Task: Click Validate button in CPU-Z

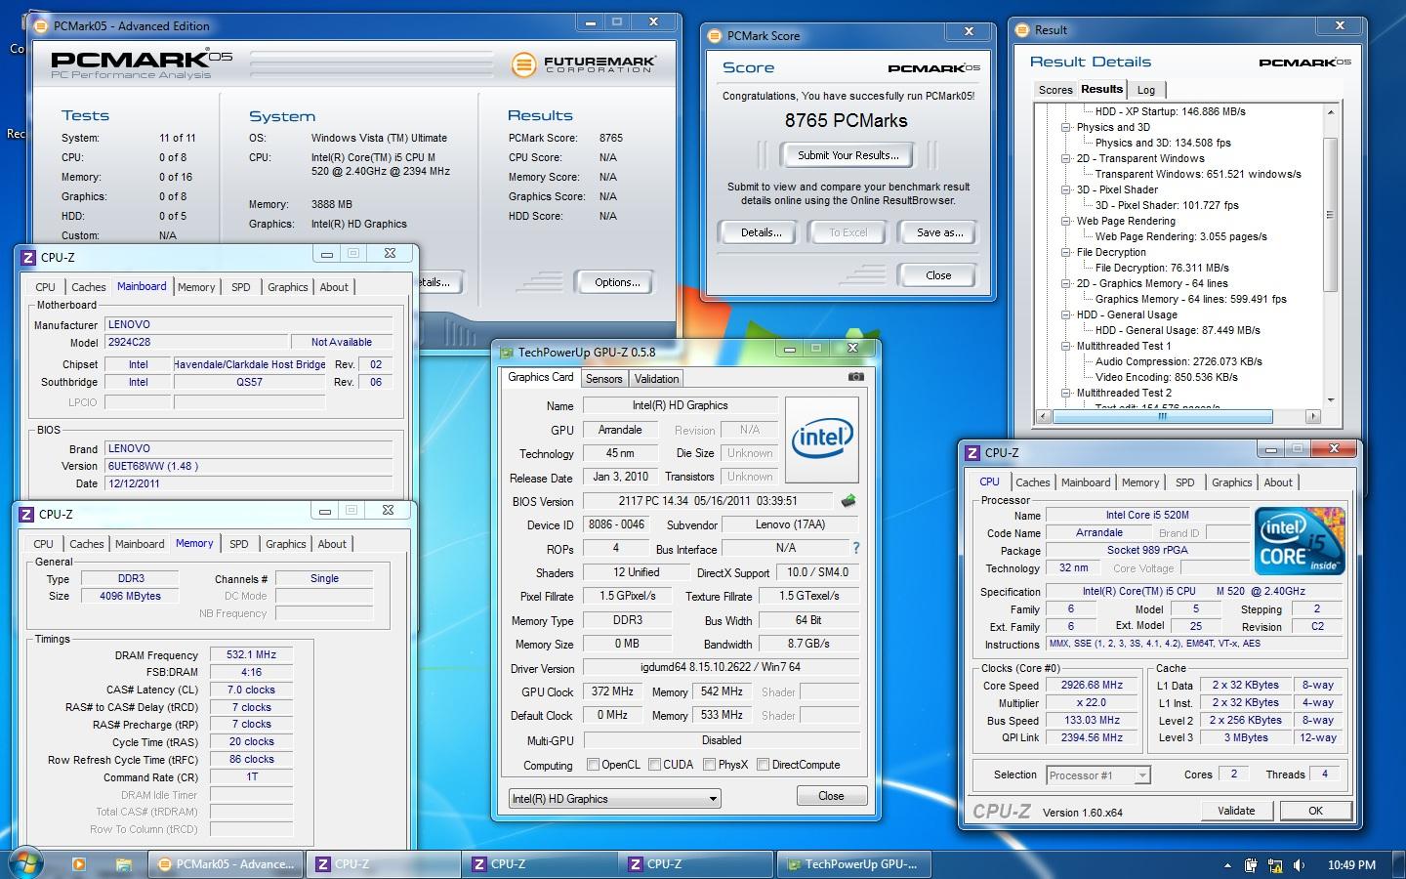Action: point(1236,811)
